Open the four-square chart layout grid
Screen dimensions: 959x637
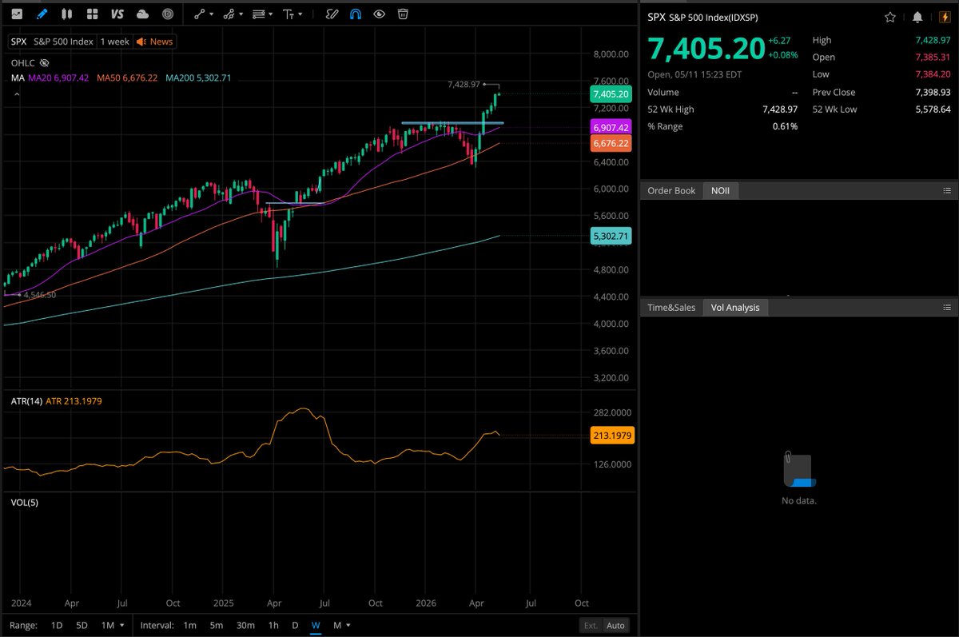93,14
